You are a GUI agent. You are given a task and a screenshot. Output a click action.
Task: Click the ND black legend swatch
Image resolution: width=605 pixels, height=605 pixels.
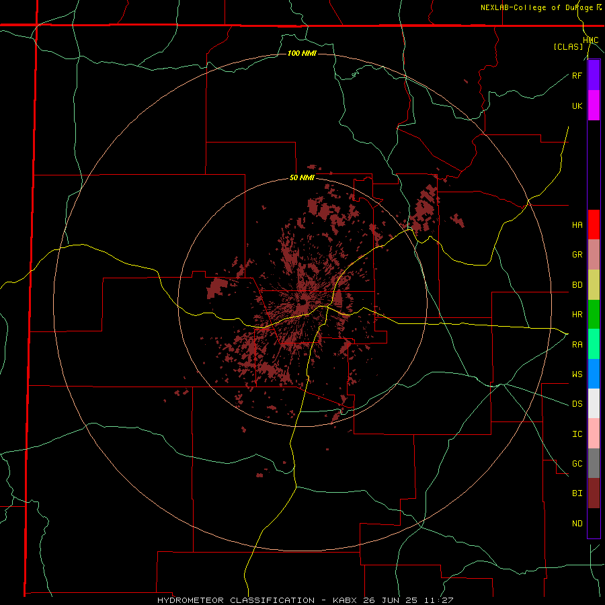tap(594, 523)
